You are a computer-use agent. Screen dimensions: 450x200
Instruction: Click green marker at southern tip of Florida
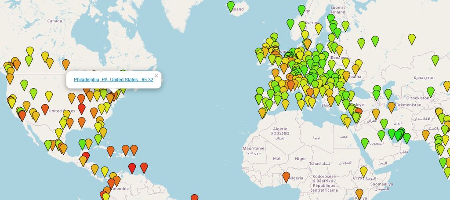coord(98,139)
